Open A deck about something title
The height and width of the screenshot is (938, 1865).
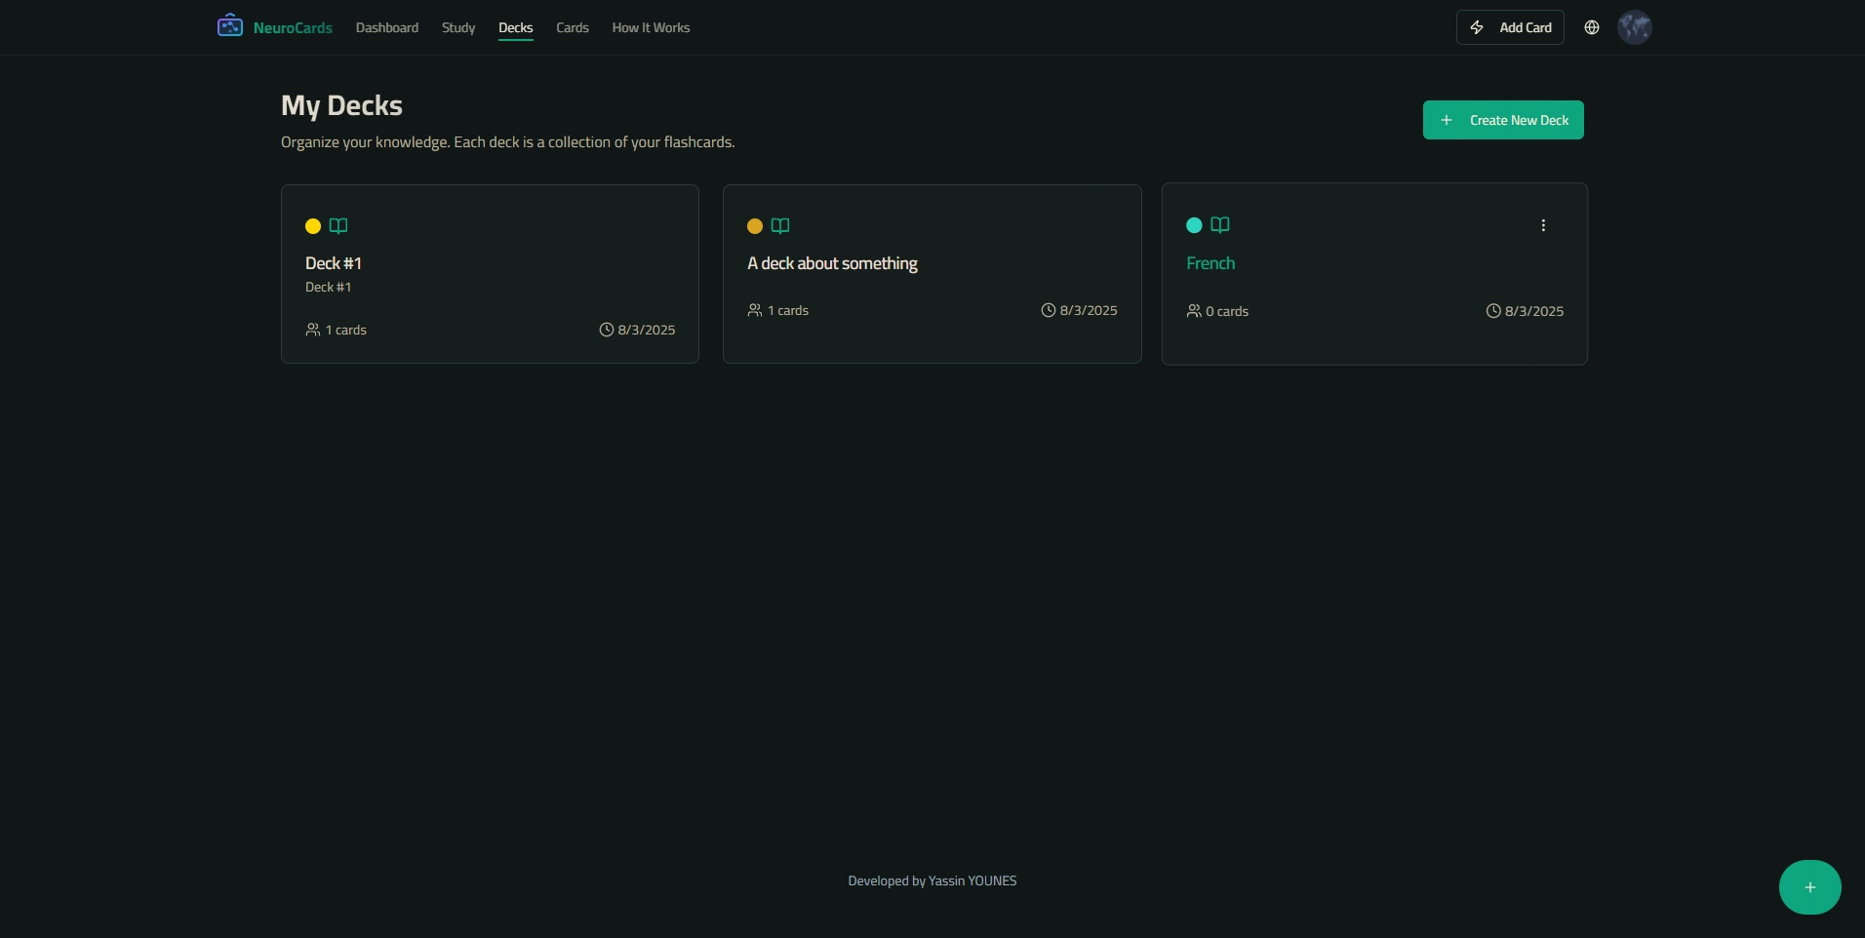pos(832,263)
